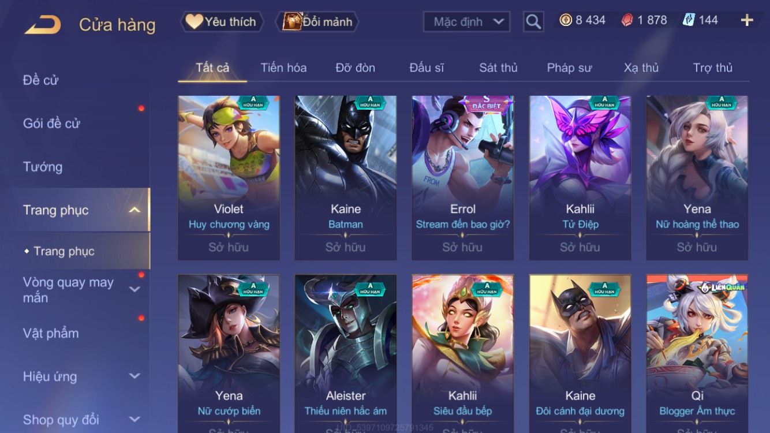Viewport: 770px width, 433px height.
Task: Go to Tướng in sidebar
Action: pyautogui.click(x=43, y=167)
